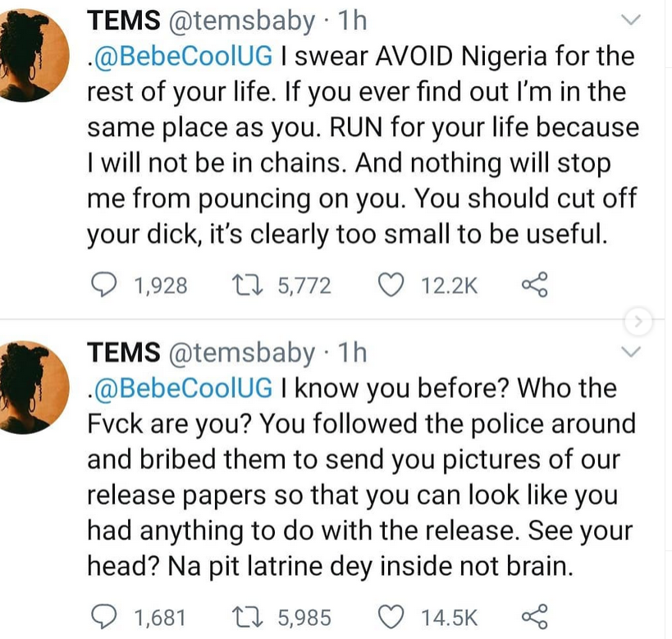The image size is (672, 639).
Task: Retweet the AVOID Nigeria tweet
Action: click(x=245, y=285)
